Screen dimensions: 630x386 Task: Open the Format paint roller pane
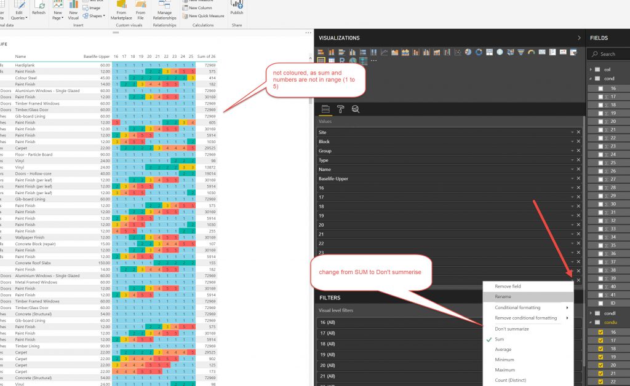[340, 109]
